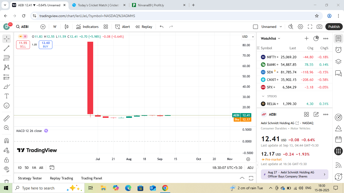This screenshot has width=344, height=193.
Task: Open the Officer Buys Company Shares news
Action: (x=294, y=174)
